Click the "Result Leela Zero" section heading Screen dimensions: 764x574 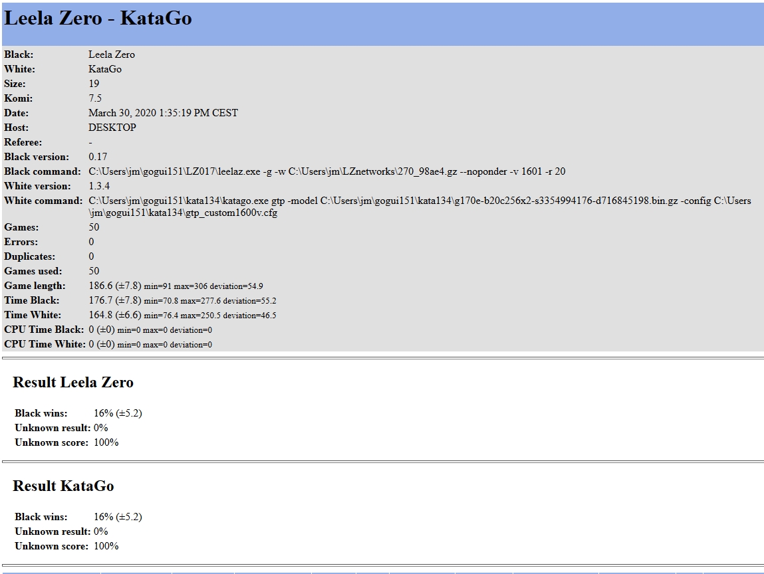(73, 383)
